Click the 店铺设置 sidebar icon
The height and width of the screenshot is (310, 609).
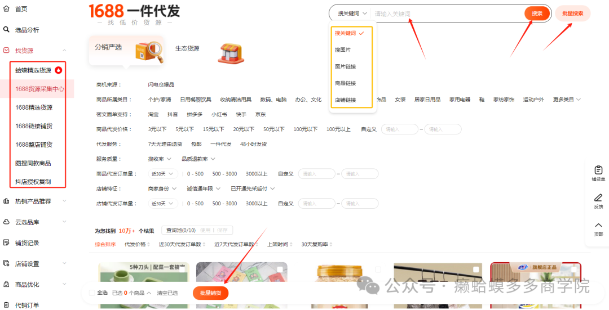click(6, 263)
